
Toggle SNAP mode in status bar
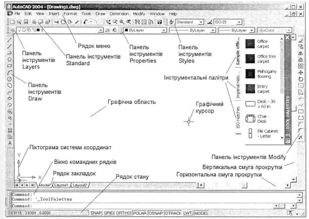[x=96, y=213]
